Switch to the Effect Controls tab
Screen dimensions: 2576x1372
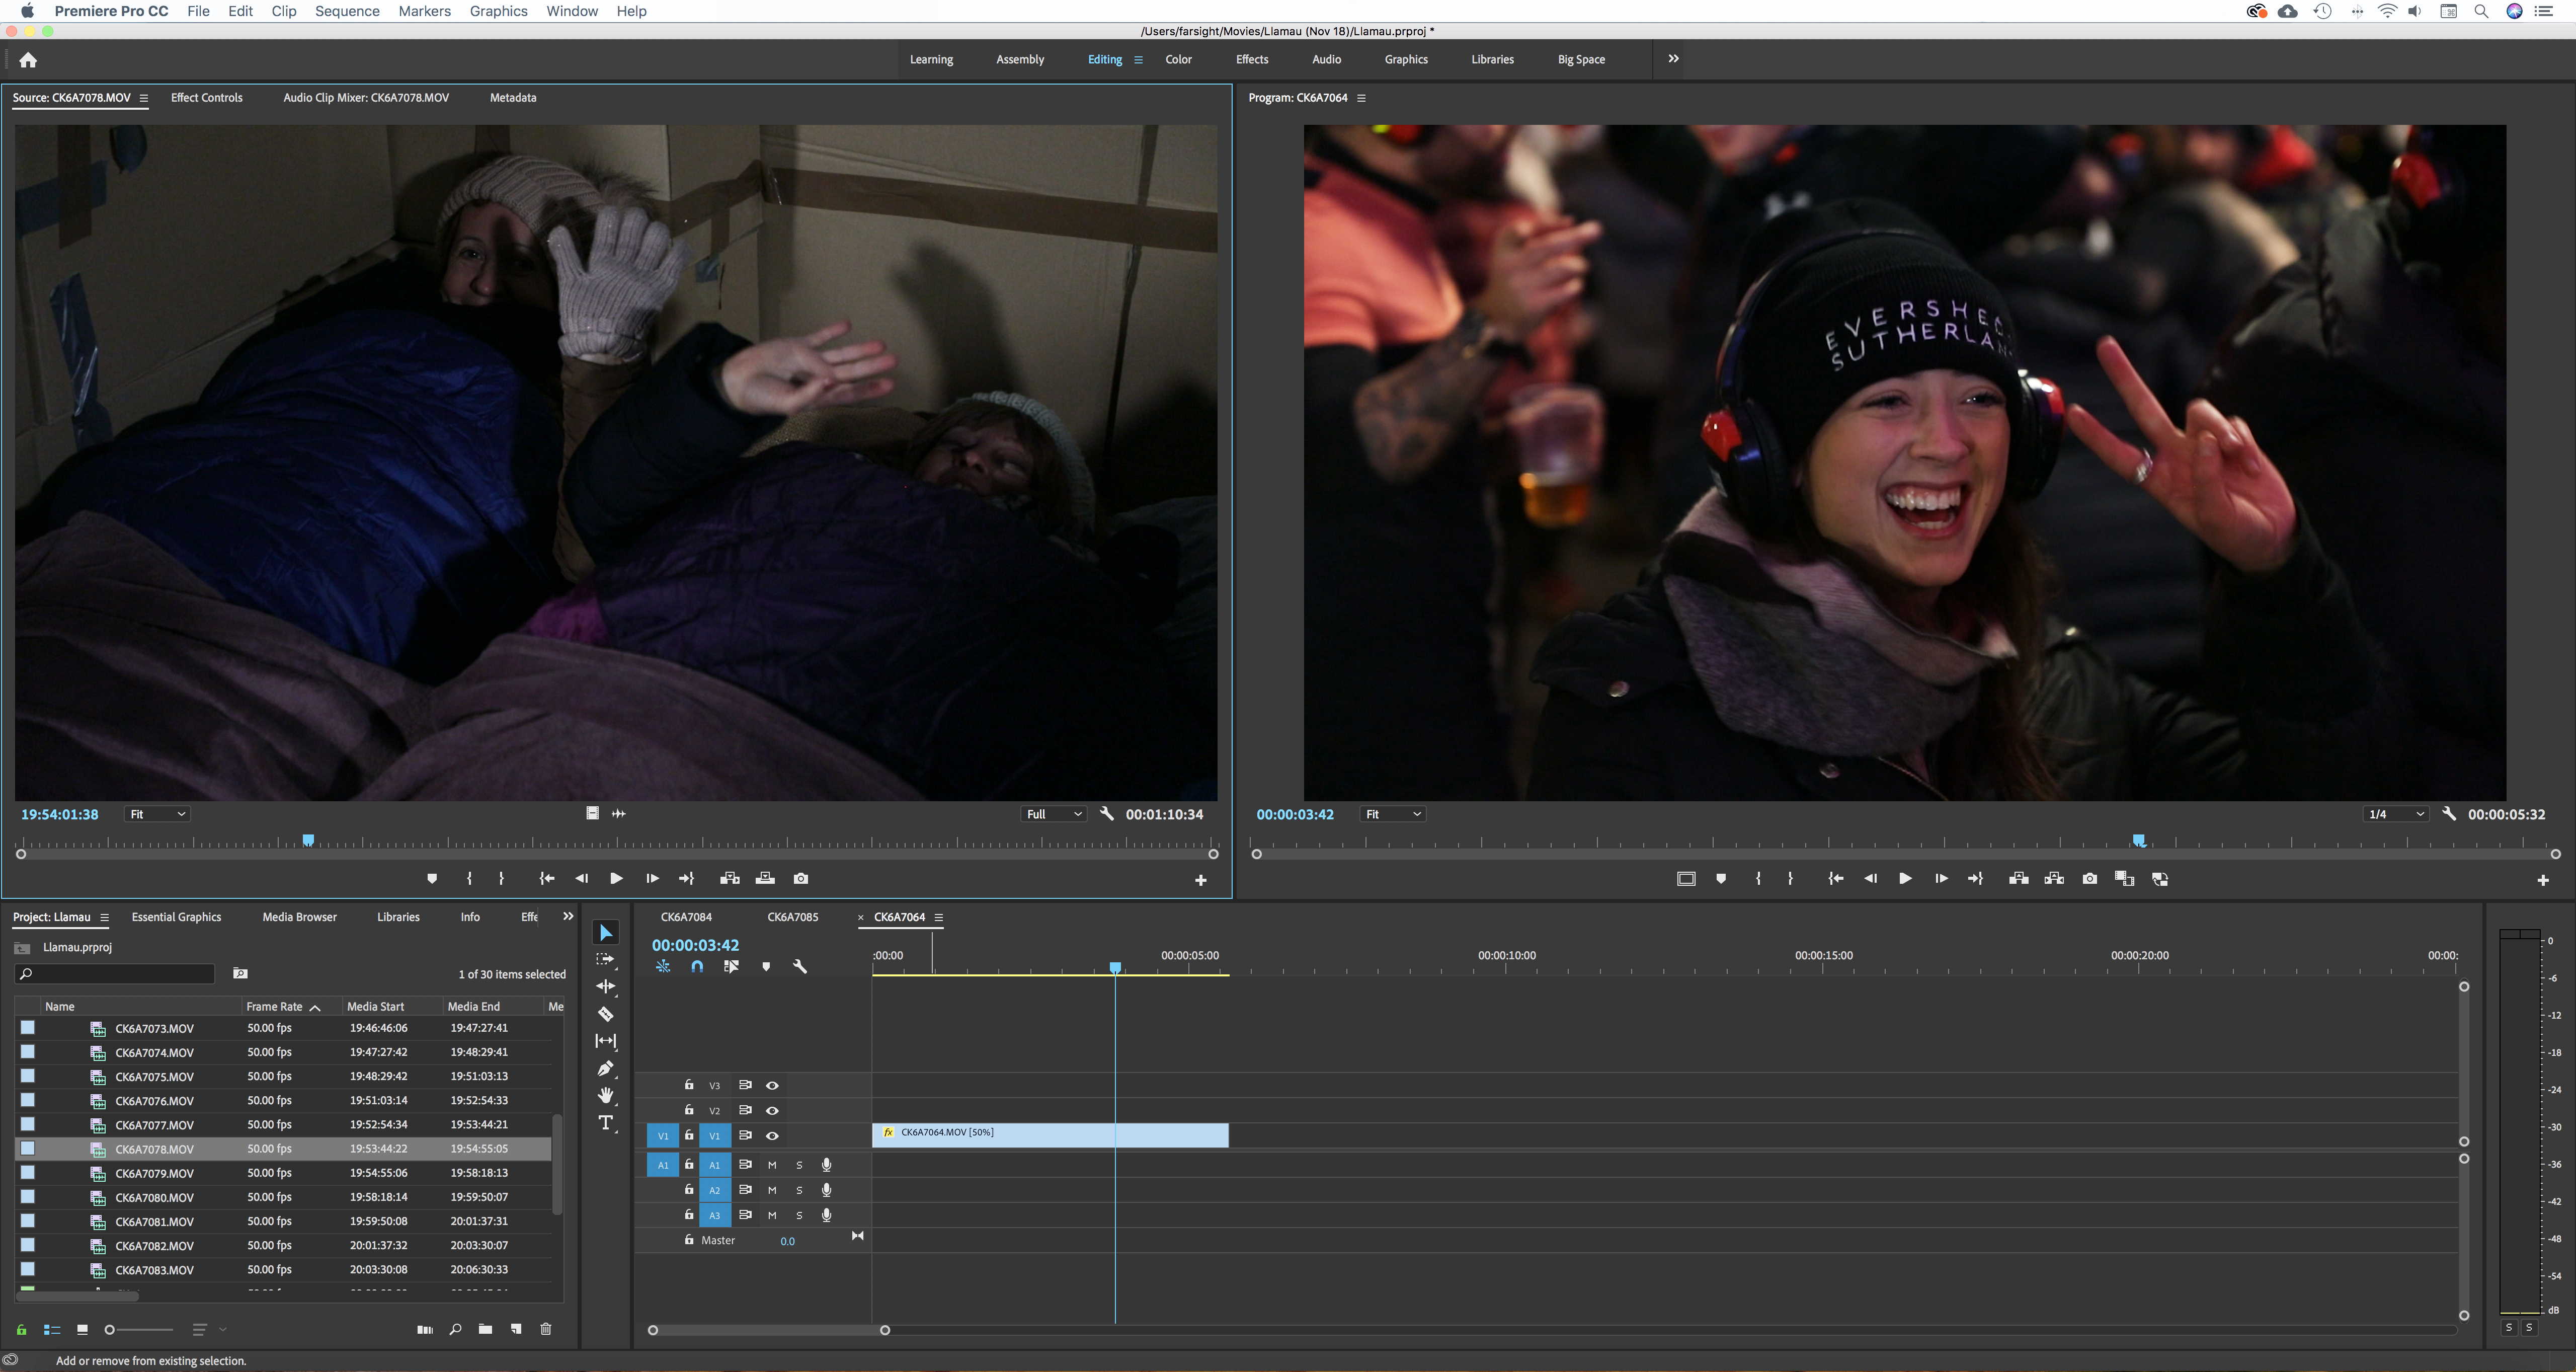coord(206,98)
